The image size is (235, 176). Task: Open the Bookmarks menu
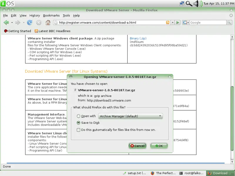coord(51,16)
